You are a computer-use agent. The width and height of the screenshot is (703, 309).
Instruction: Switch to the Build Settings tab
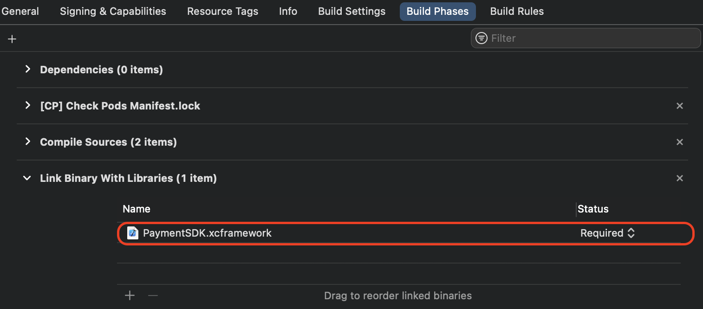[351, 12]
